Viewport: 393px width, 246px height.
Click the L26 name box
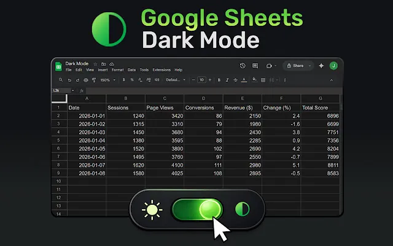[x=61, y=90]
